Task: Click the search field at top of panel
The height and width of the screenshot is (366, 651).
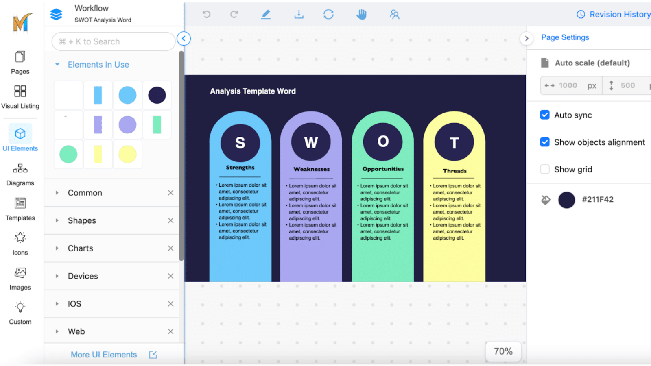Action: 113,41
